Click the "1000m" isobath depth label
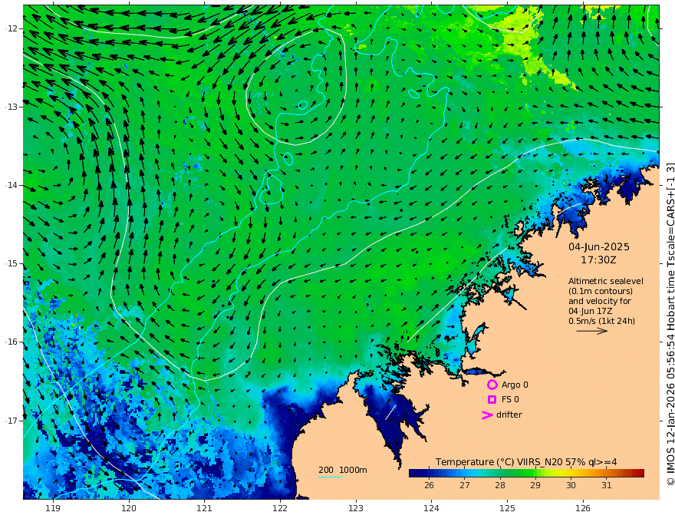The width and height of the screenshot is (675, 522). [x=353, y=470]
